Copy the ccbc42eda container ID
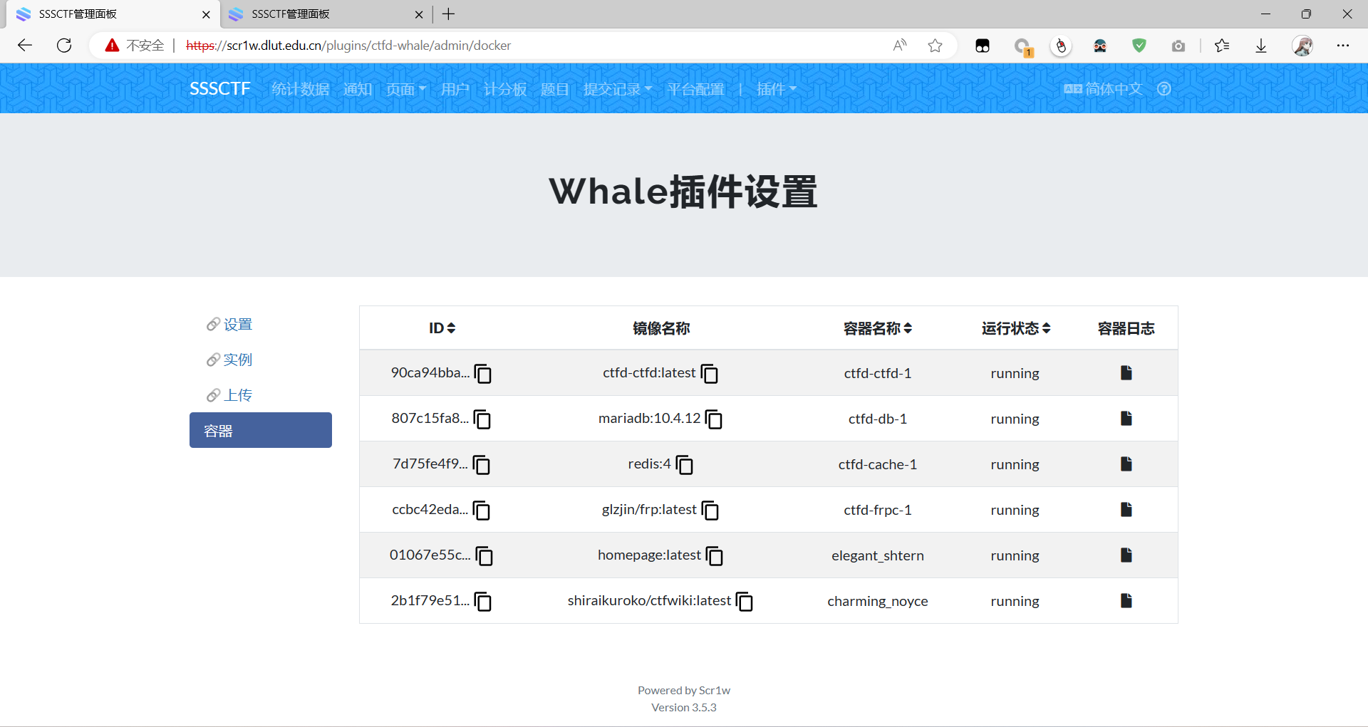 [x=482, y=511]
